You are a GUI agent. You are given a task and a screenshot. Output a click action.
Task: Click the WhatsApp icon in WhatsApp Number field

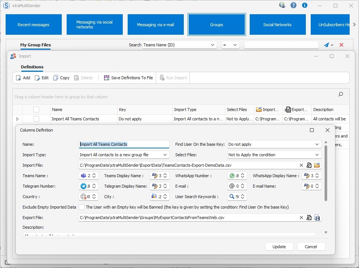point(232,176)
